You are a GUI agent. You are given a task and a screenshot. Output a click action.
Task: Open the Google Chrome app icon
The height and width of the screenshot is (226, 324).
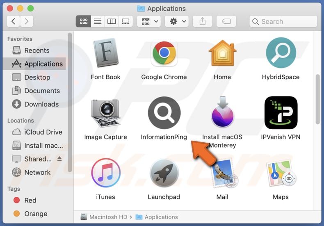[164, 53]
